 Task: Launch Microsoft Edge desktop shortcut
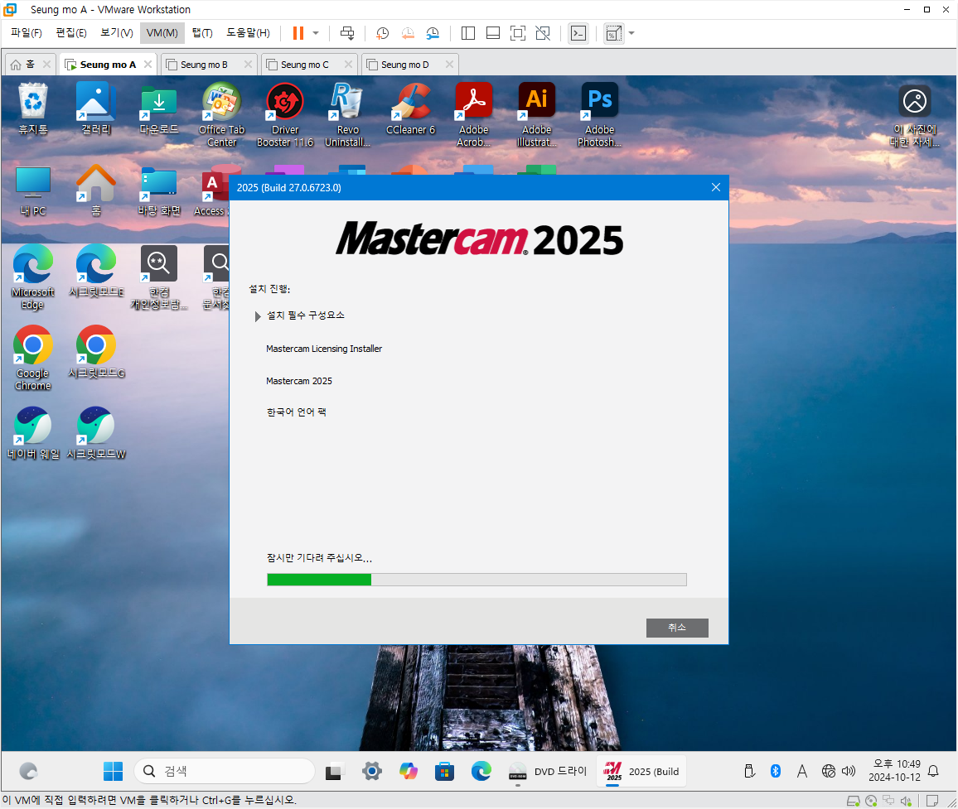click(33, 277)
